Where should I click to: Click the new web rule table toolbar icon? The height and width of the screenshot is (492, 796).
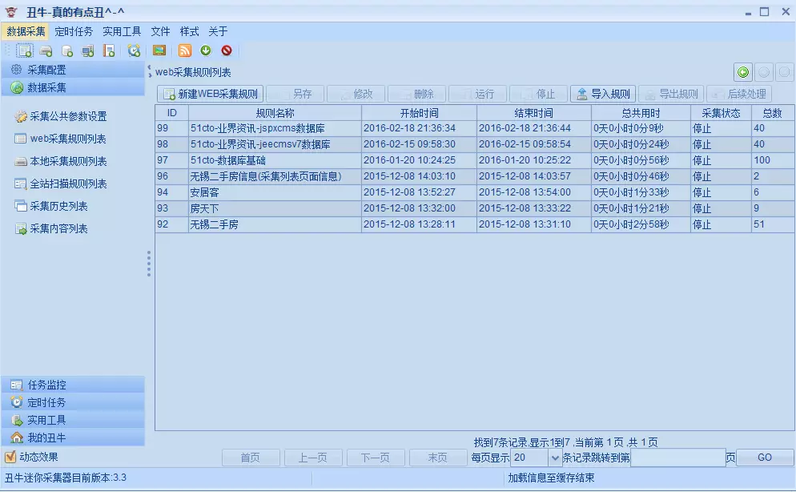point(24,50)
